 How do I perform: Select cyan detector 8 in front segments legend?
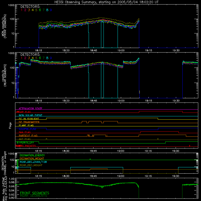pyautogui.click(x=47, y=10)
